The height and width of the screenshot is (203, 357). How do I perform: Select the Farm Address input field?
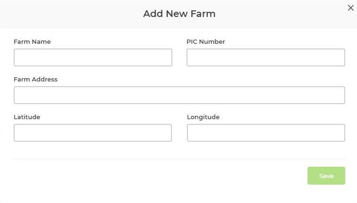[179, 95]
